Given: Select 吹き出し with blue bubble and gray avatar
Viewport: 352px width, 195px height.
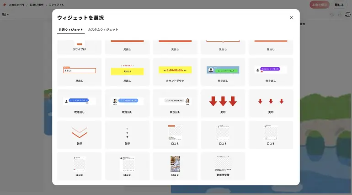Looking at the screenshot, I should [79, 103].
